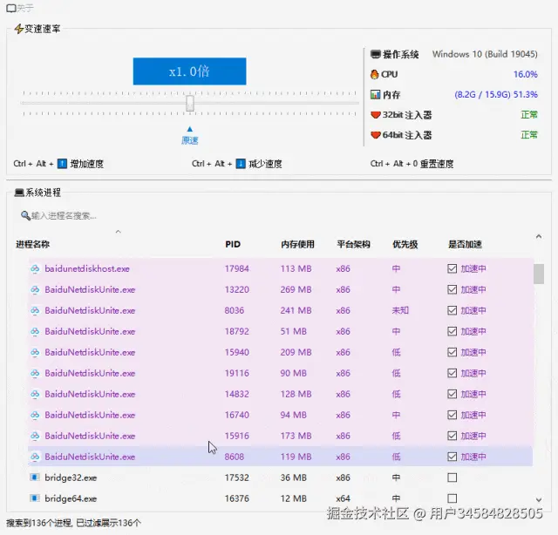Click the 未知 priority cell
Viewport: 558px width, 535px height.
tap(400, 310)
